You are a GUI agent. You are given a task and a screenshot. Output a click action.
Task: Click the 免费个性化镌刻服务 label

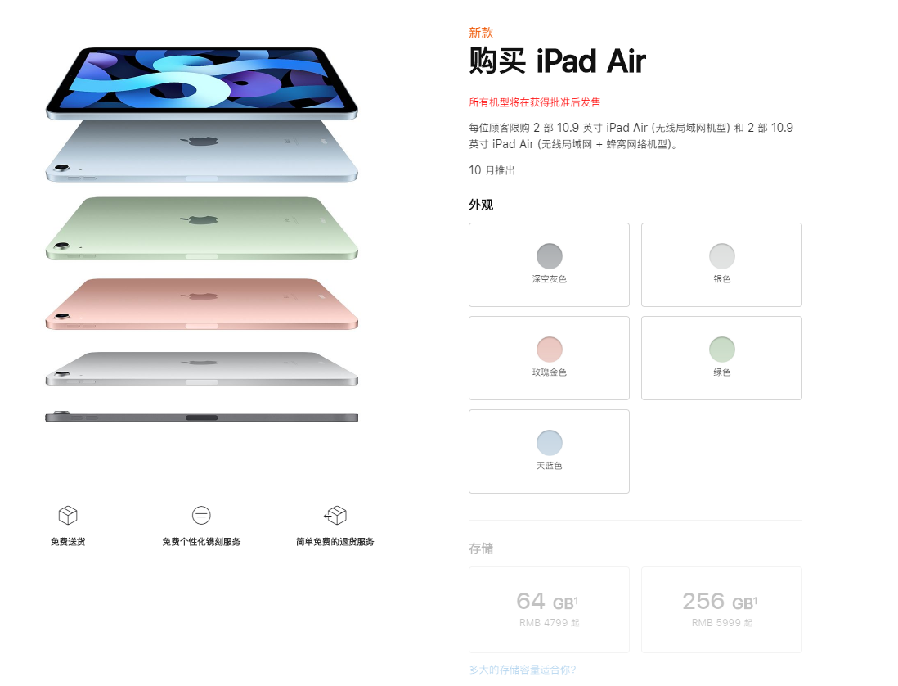[x=201, y=542]
